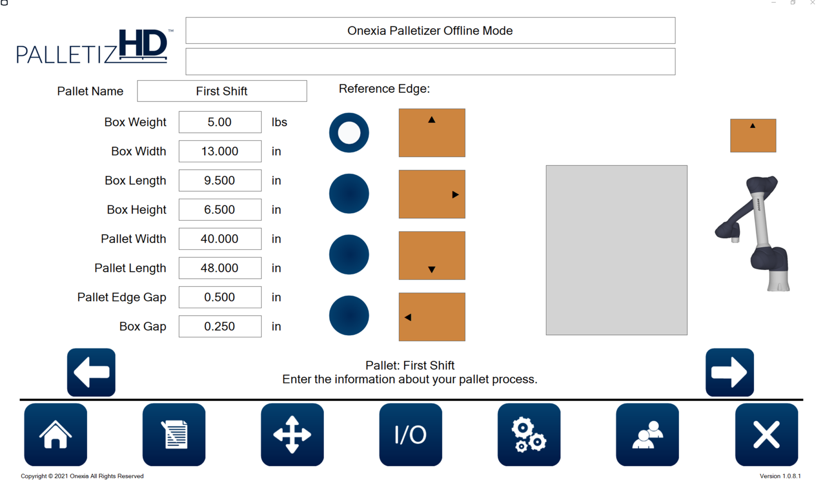Select the down-arrow reference edge option
The height and width of the screenshot is (494, 823).
[349, 254]
